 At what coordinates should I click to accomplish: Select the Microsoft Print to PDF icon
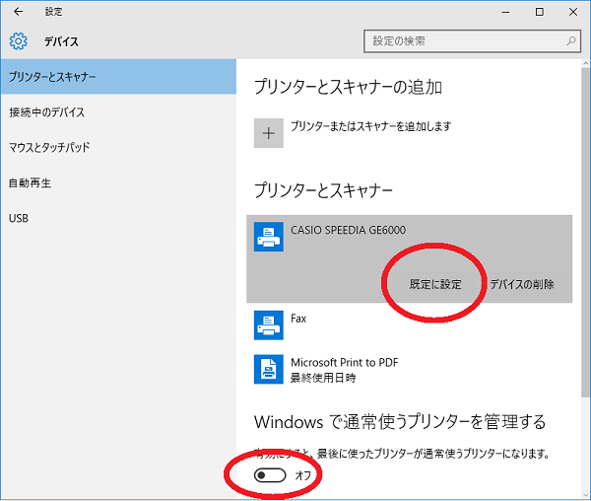(269, 369)
